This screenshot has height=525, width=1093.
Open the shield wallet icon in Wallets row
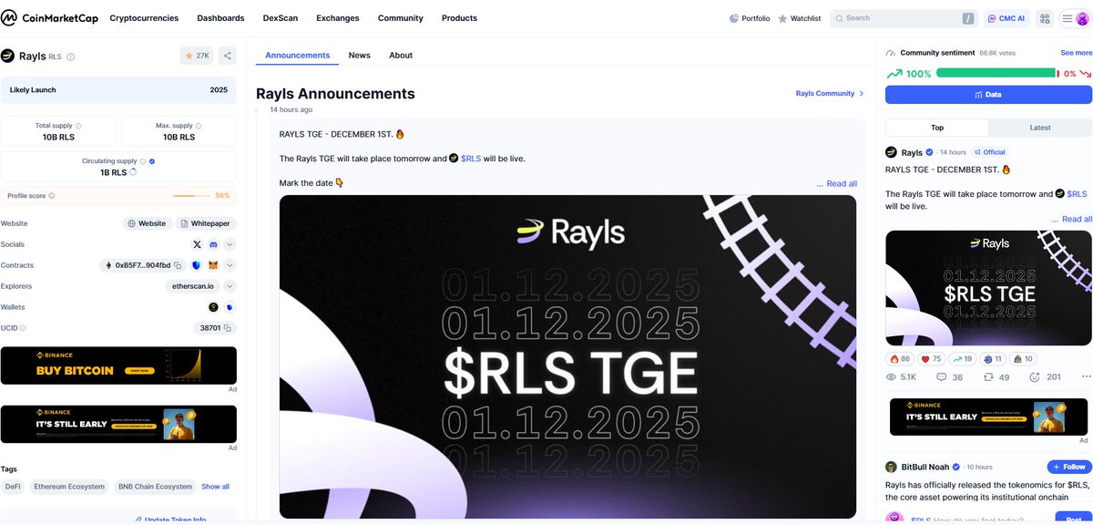point(230,307)
